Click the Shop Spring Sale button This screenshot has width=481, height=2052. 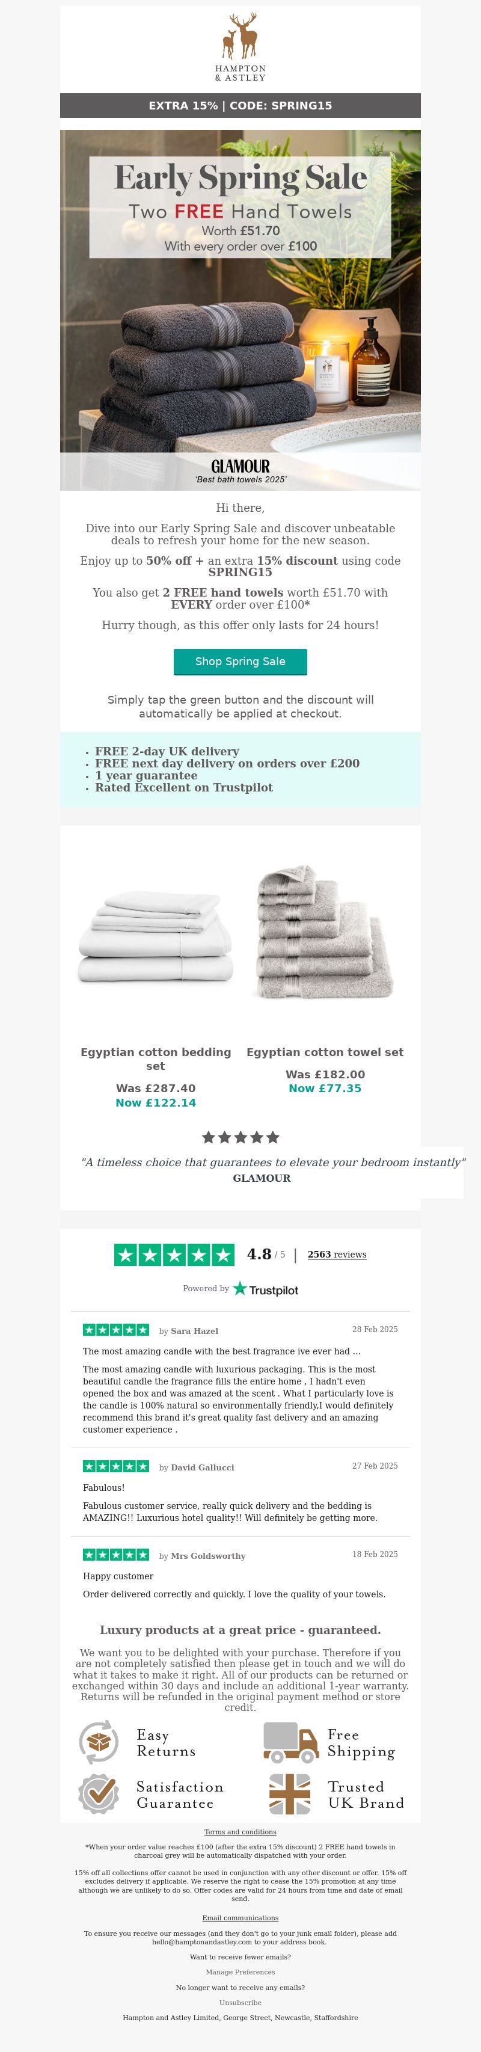(240, 661)
